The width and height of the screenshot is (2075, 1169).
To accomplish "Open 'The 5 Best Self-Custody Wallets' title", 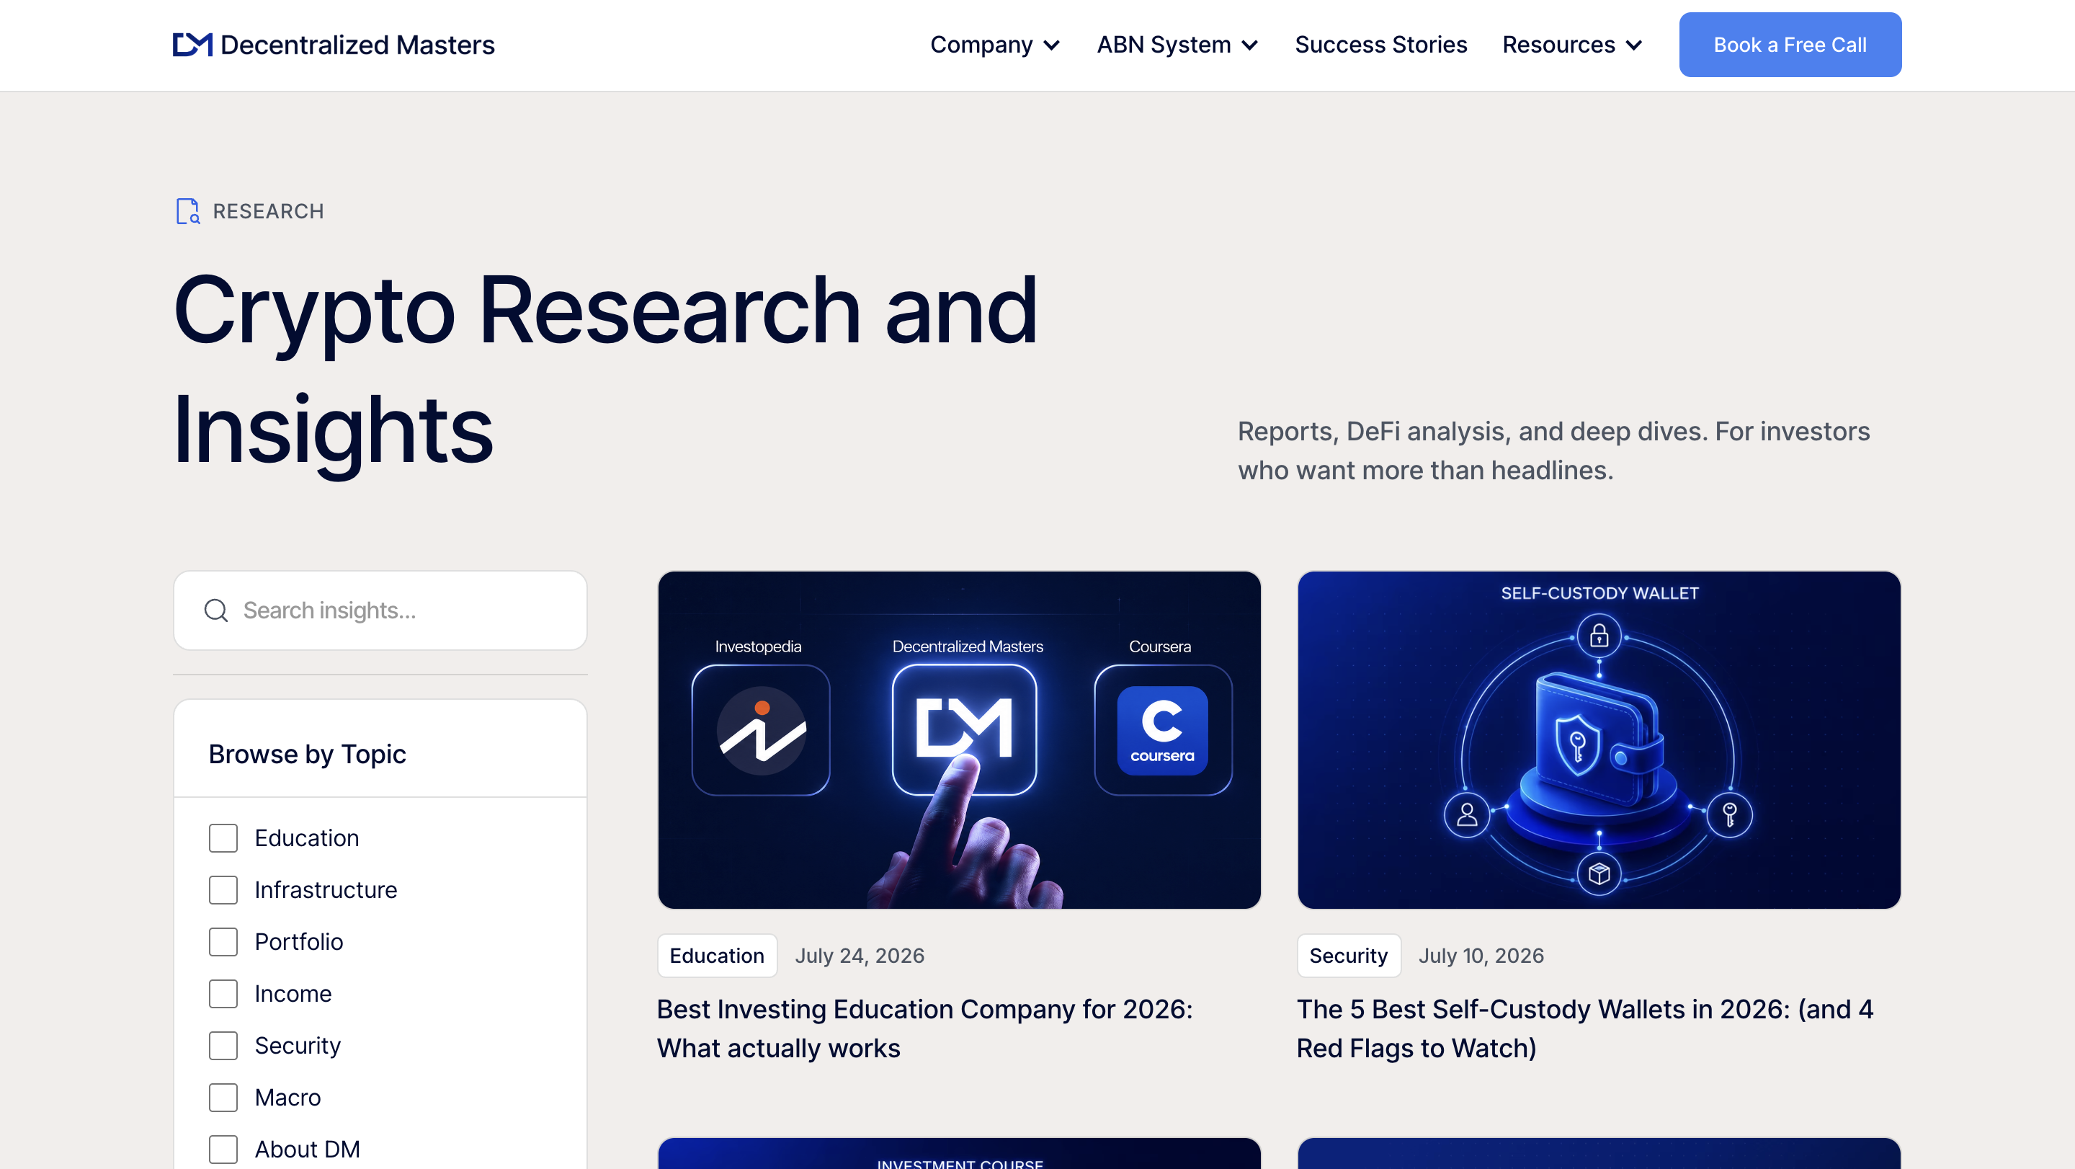I will 1584,1028.
